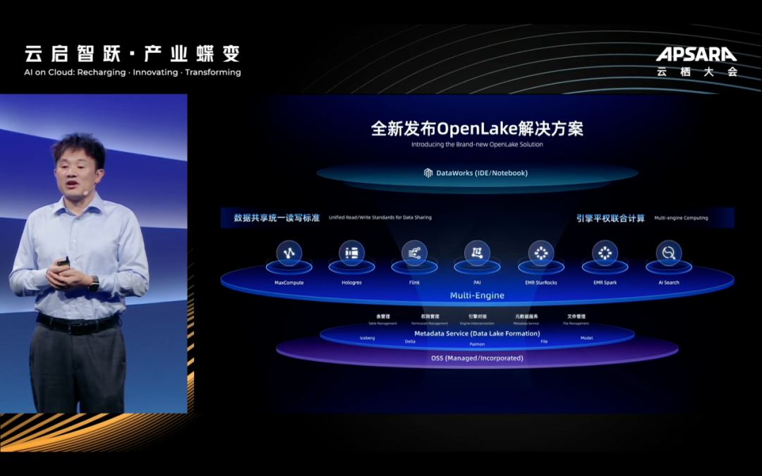Open the EMR Spark icon
This screenshot has width=762, height=476.
(605, 253)
